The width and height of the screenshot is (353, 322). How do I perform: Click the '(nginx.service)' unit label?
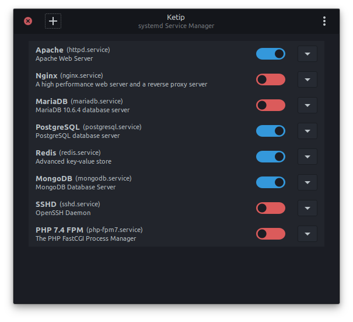(x=82, y=75)
